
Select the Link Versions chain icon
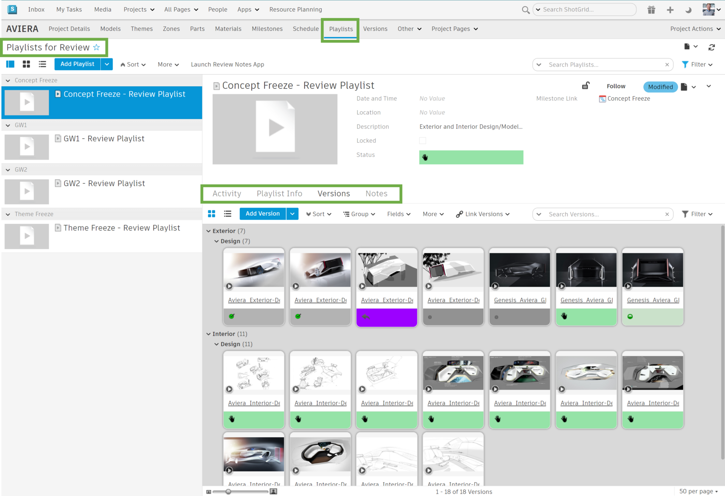click(x=459, y=214)
